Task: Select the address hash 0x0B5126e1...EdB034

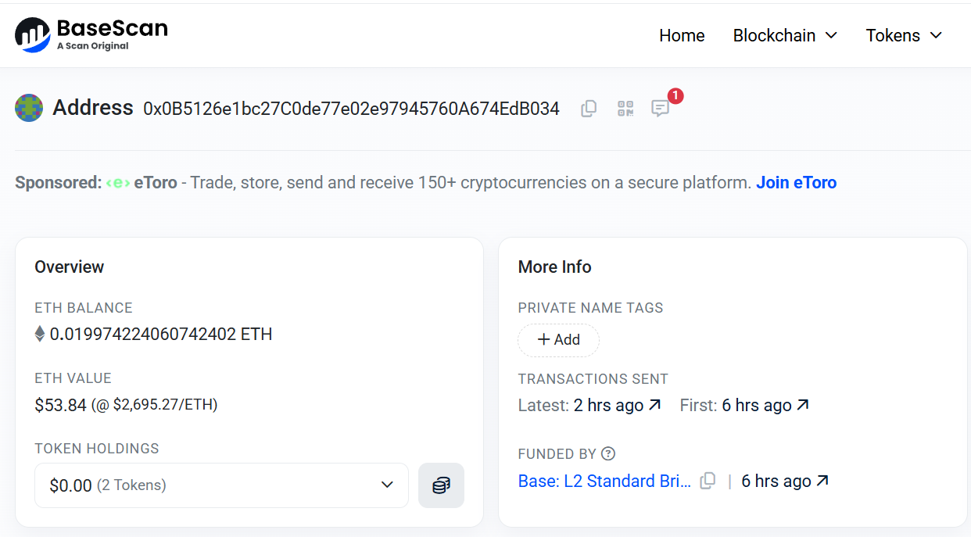Action: [x=351, y=109]
